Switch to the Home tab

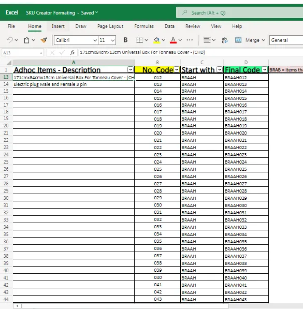coord(35,26)
